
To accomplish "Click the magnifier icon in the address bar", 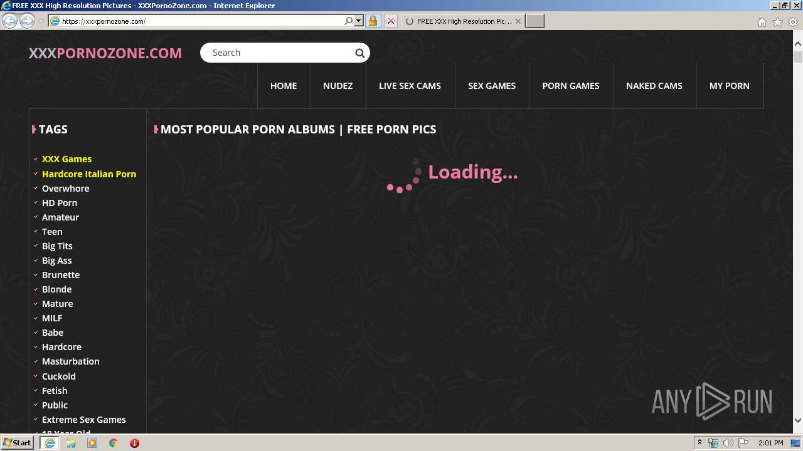I will click(349, 21).
